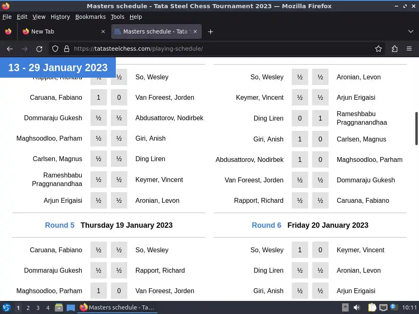Screen dimensions: 419x314
Task: Activate Masters schedule taskbar window button
Action: point(117,307)
